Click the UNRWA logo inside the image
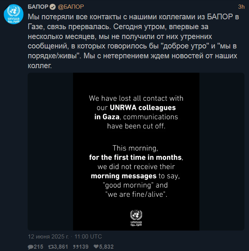Screen dimensions: 249x251 tap(136, 218)
